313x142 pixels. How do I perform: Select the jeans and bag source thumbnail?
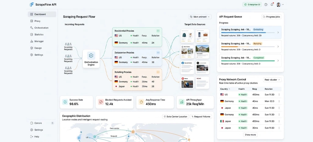202,36
